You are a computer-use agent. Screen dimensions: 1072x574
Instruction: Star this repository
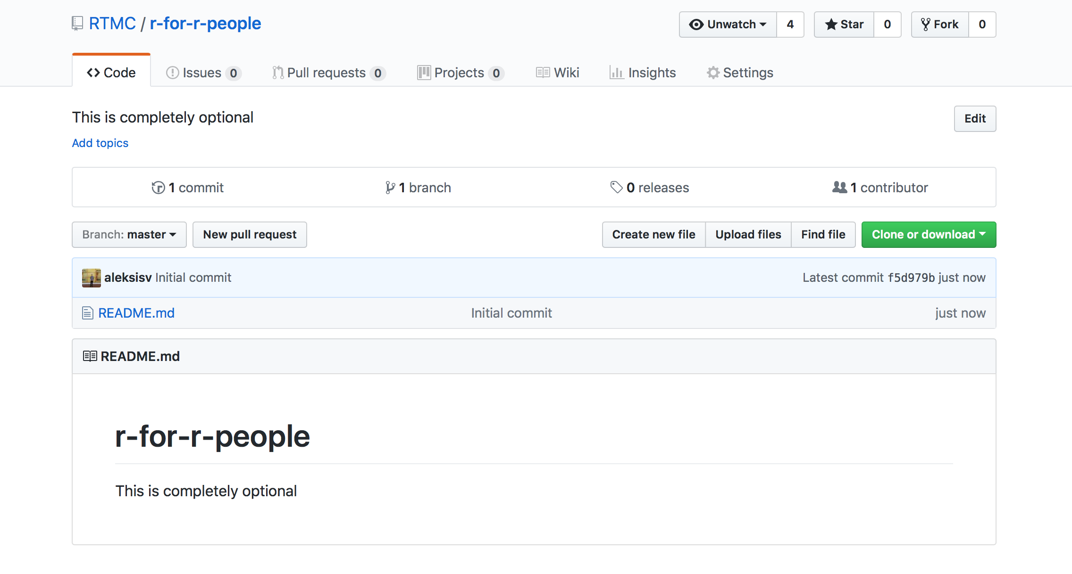(x=844, y=25)
